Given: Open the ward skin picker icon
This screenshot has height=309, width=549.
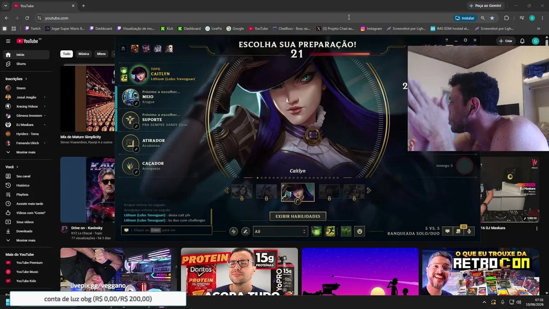Looking at the screenshot, I should click(346, 231).
